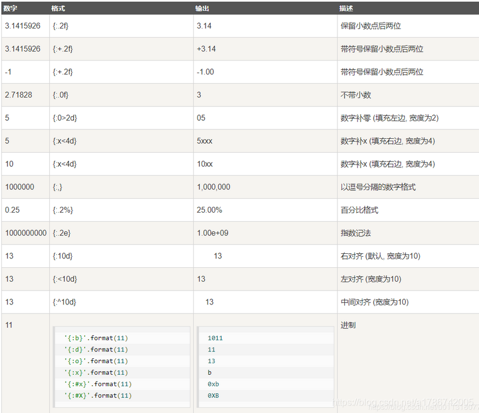Select code line '{:d}'.format(11)

coord(96,350)
